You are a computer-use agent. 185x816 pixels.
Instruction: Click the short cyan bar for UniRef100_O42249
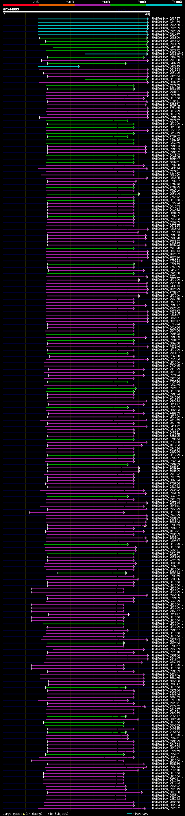(x=59, y=67)
